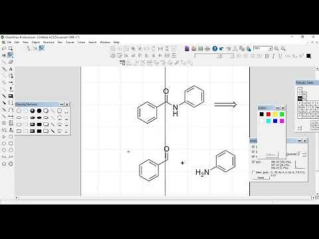This screenshot has height=239, width=319.
Task: Click the purple New Document icon
Action: pyautogui.click(x=187, y=48)
